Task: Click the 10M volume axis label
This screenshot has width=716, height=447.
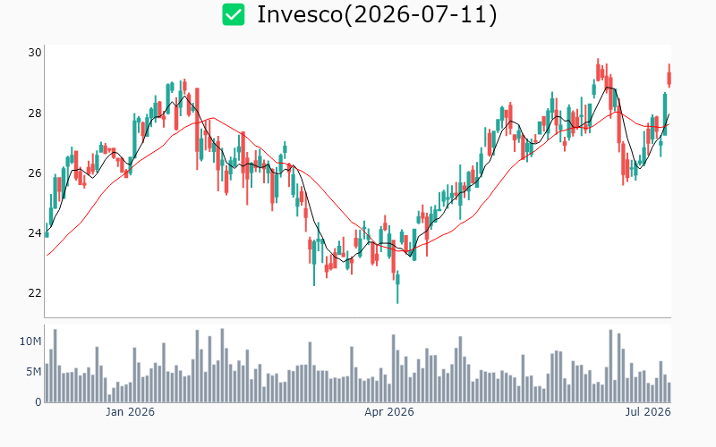Action: click(30, 342)
